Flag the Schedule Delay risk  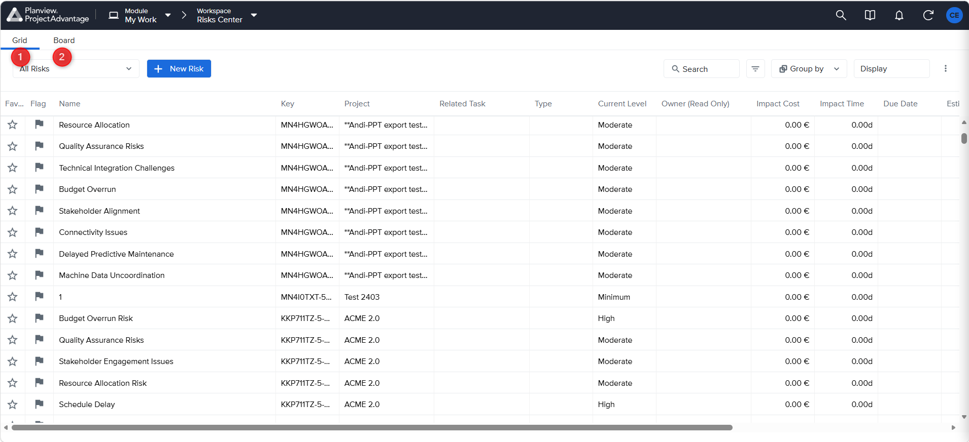click(x=39, y=404)
